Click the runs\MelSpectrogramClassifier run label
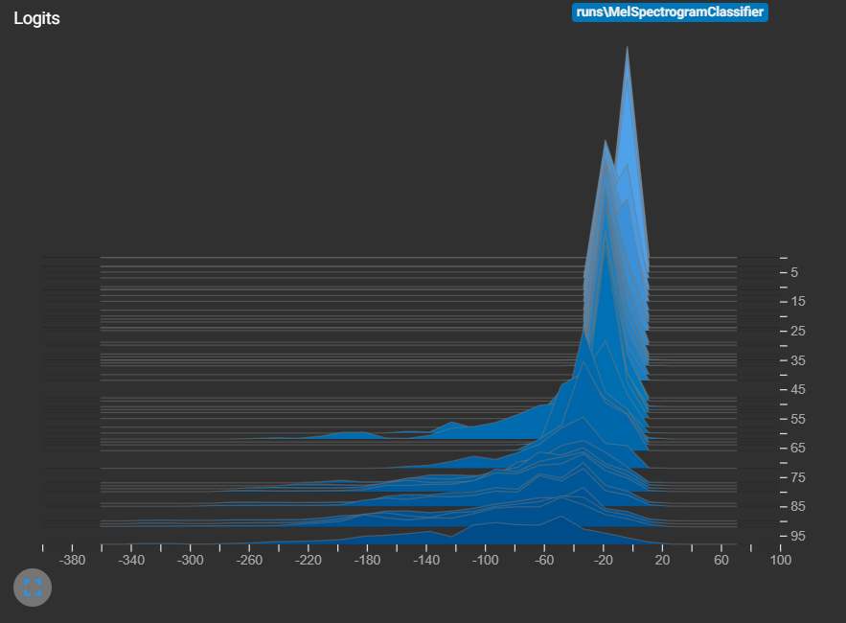 click(670, 12)
